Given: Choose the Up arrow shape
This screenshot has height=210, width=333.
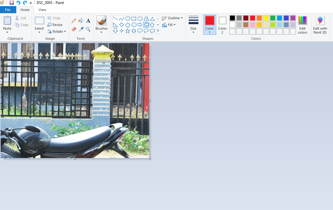Looking at the screenshot, I should point(152,25).
